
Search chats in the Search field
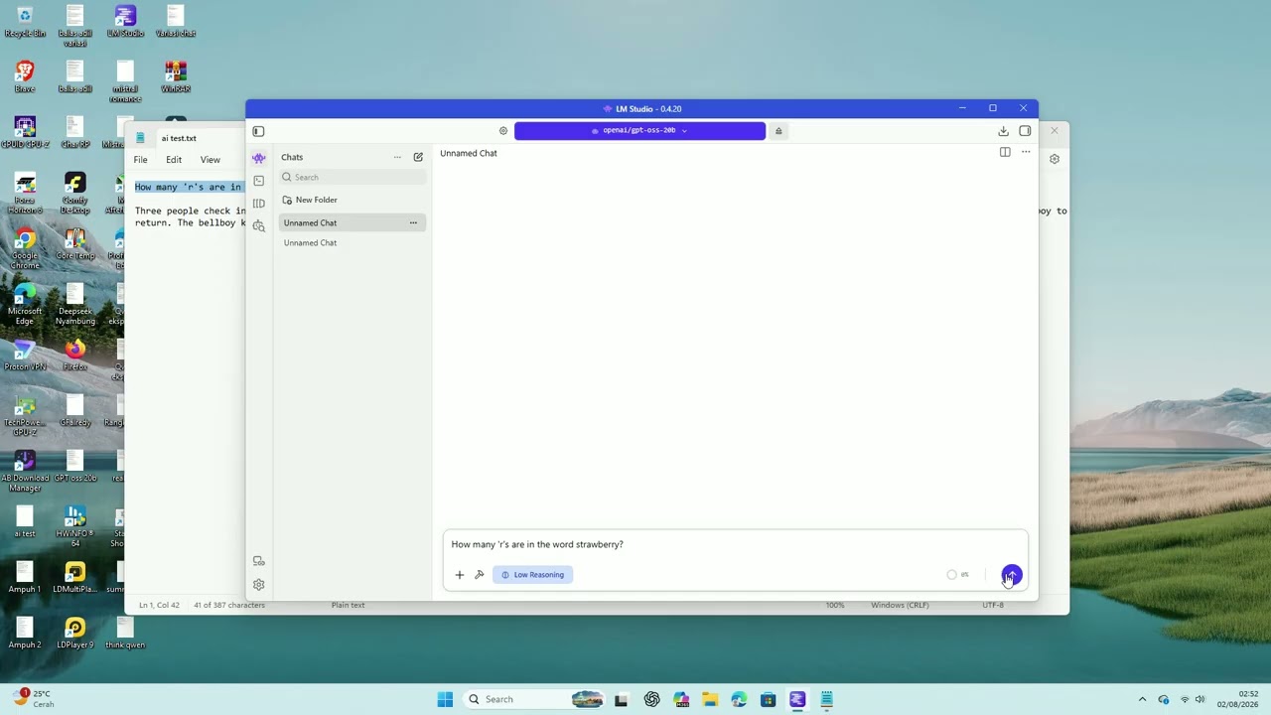pyautogui.click(x=353, y=178)
